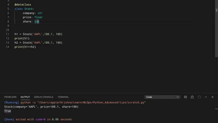Open the DEBUG CONSOLE tab
The height and width of the screenshot is (123, 218).
pyautogui.click(x=44, y=97)
